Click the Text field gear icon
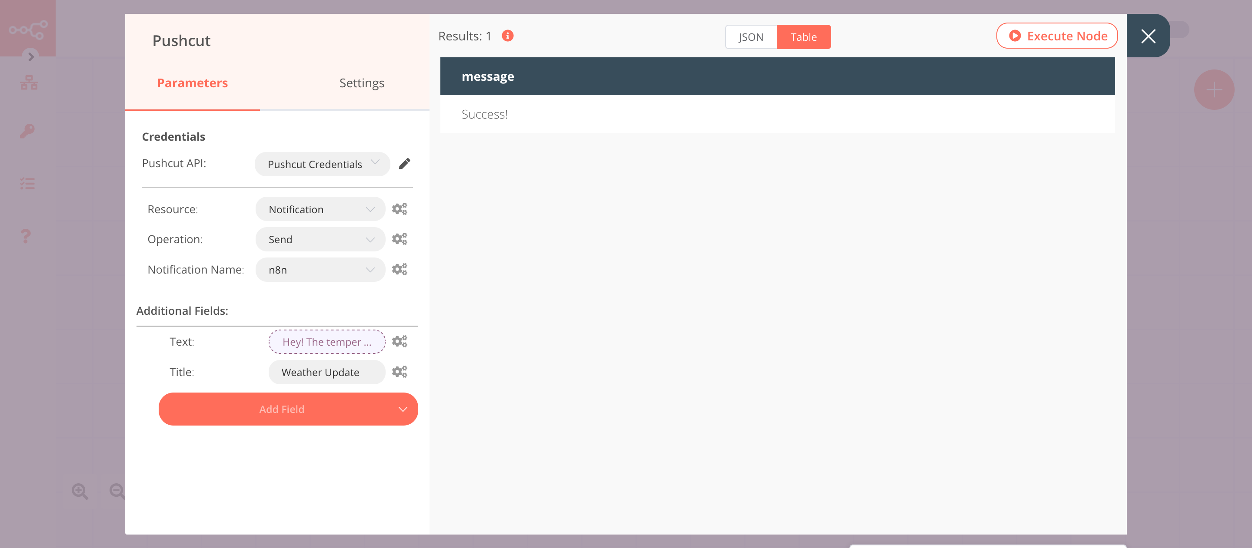The width and height of the screenshot is (1252, 548). point(399,340)
